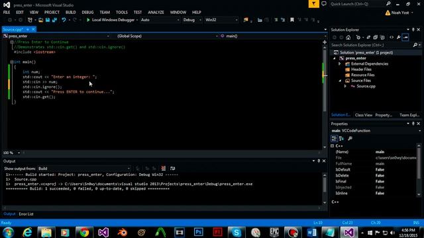Toggle Alphabetical sorting in Properties panel
Viewport: 424px width, 238px height.
(x=341, y=138)
